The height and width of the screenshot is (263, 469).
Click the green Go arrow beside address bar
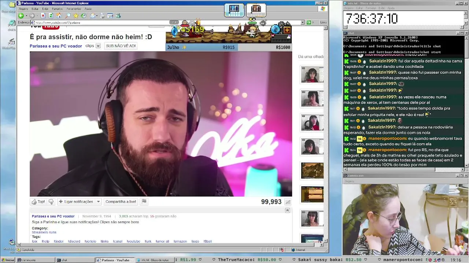click(x=309, y=23)
